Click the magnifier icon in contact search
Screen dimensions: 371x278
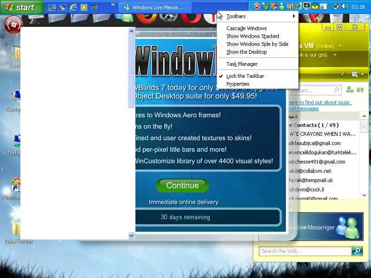pos(337,90)
